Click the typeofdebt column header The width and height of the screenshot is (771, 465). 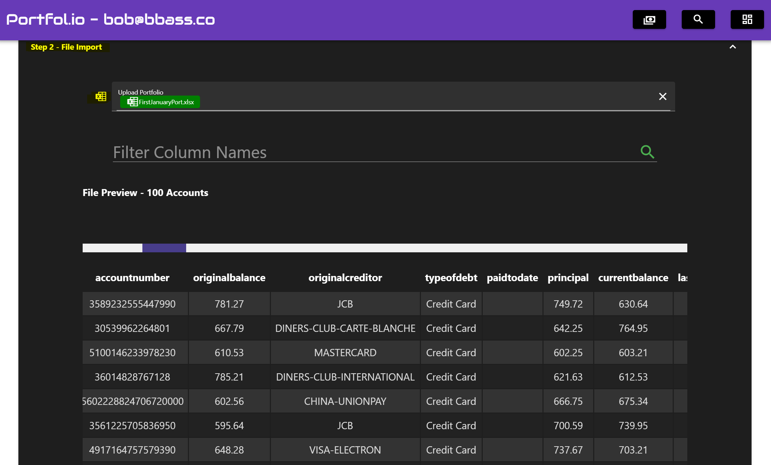coord(451,278)
